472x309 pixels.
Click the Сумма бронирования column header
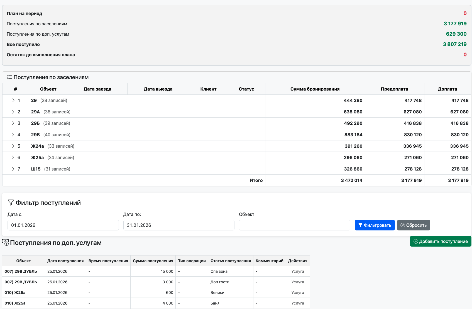tap(315, 89)
